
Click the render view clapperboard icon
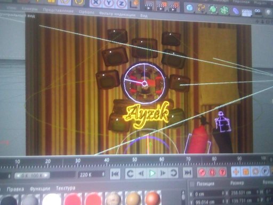[x=149, y=6]
